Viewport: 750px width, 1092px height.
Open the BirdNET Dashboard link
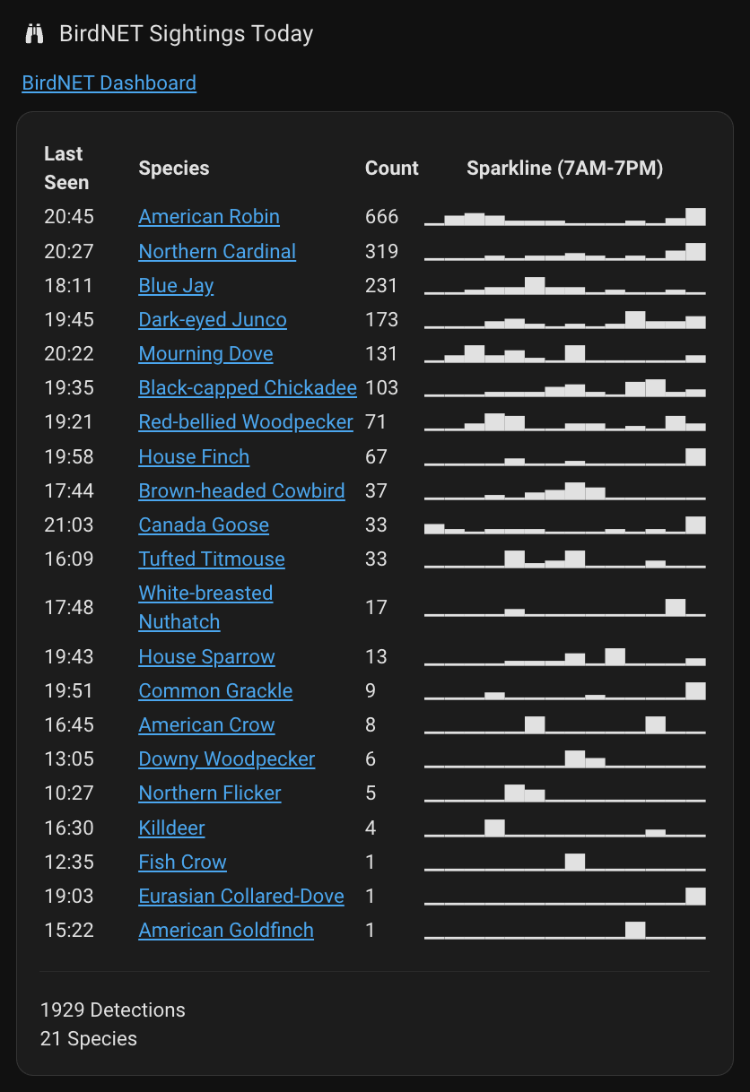click(109, 83)
